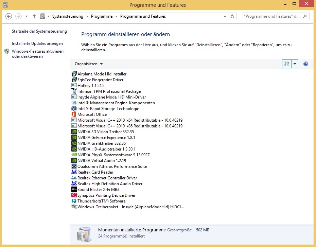This screenshot has height=247, width=316.
Task: Click the Airplane Mode Hid Installer icon
Action: coord(74,74)
